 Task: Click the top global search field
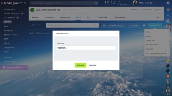coord(64,3)
